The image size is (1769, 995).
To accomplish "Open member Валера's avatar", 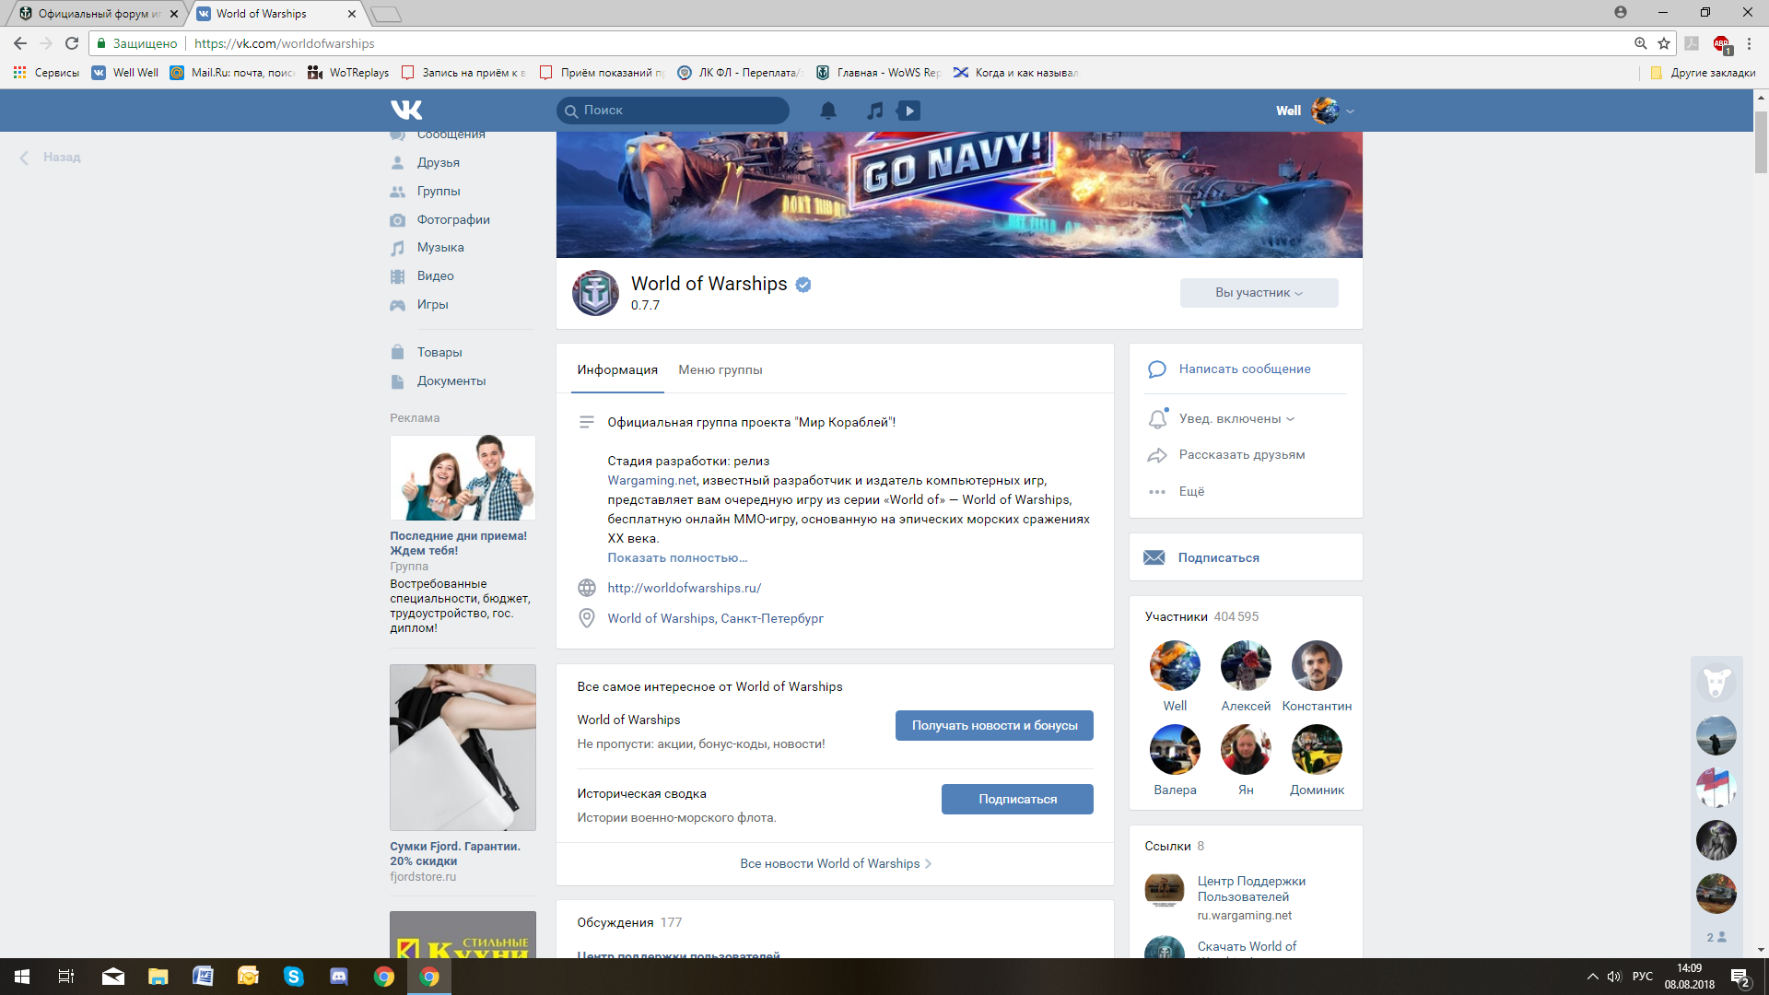I will pyautogui.click(x=1175, y=750).
